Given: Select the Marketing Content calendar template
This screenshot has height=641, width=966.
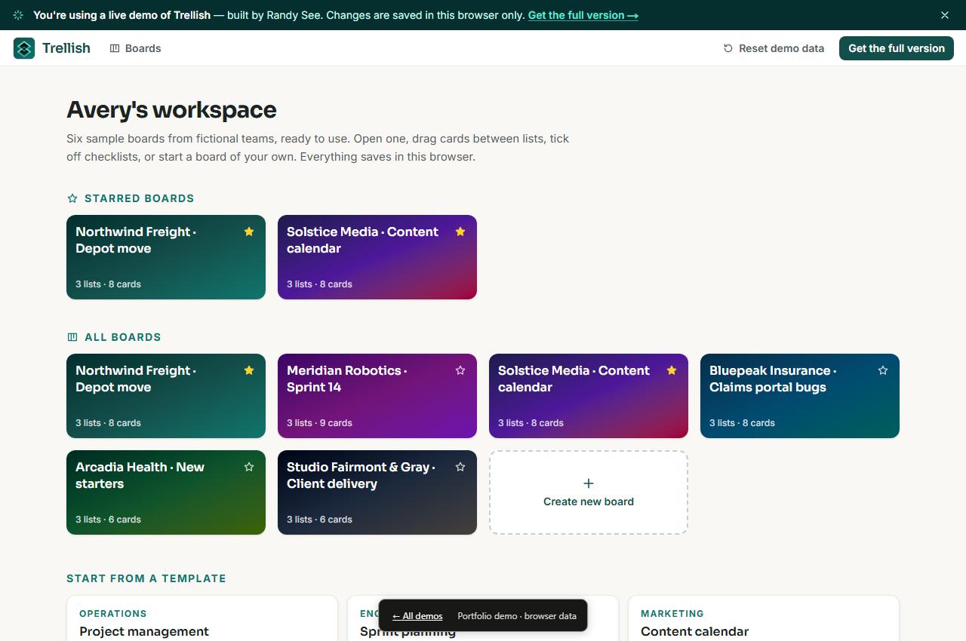Looking at the screenshot, I should [764, 618].
